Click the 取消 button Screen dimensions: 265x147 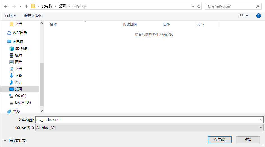pyautogui.click(x=248, y=140)
